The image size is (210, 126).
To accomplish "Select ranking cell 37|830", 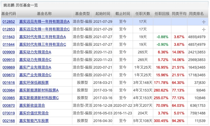I will 200,83.
